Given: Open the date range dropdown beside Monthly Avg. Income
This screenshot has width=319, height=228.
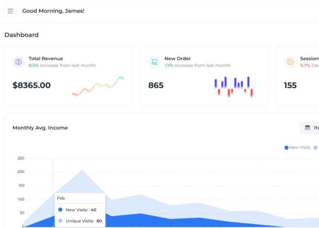Looking at the screenshot, I should [312, 128].
